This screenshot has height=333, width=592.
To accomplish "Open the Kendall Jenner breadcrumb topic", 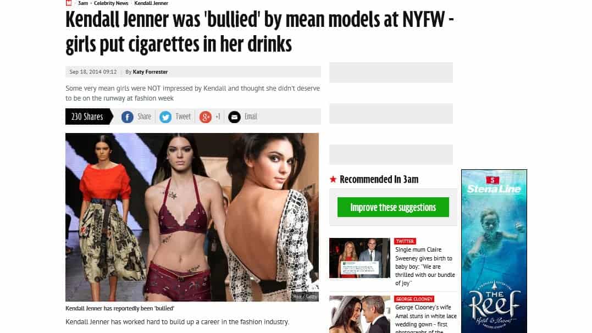I will click(x=151, y=3).
